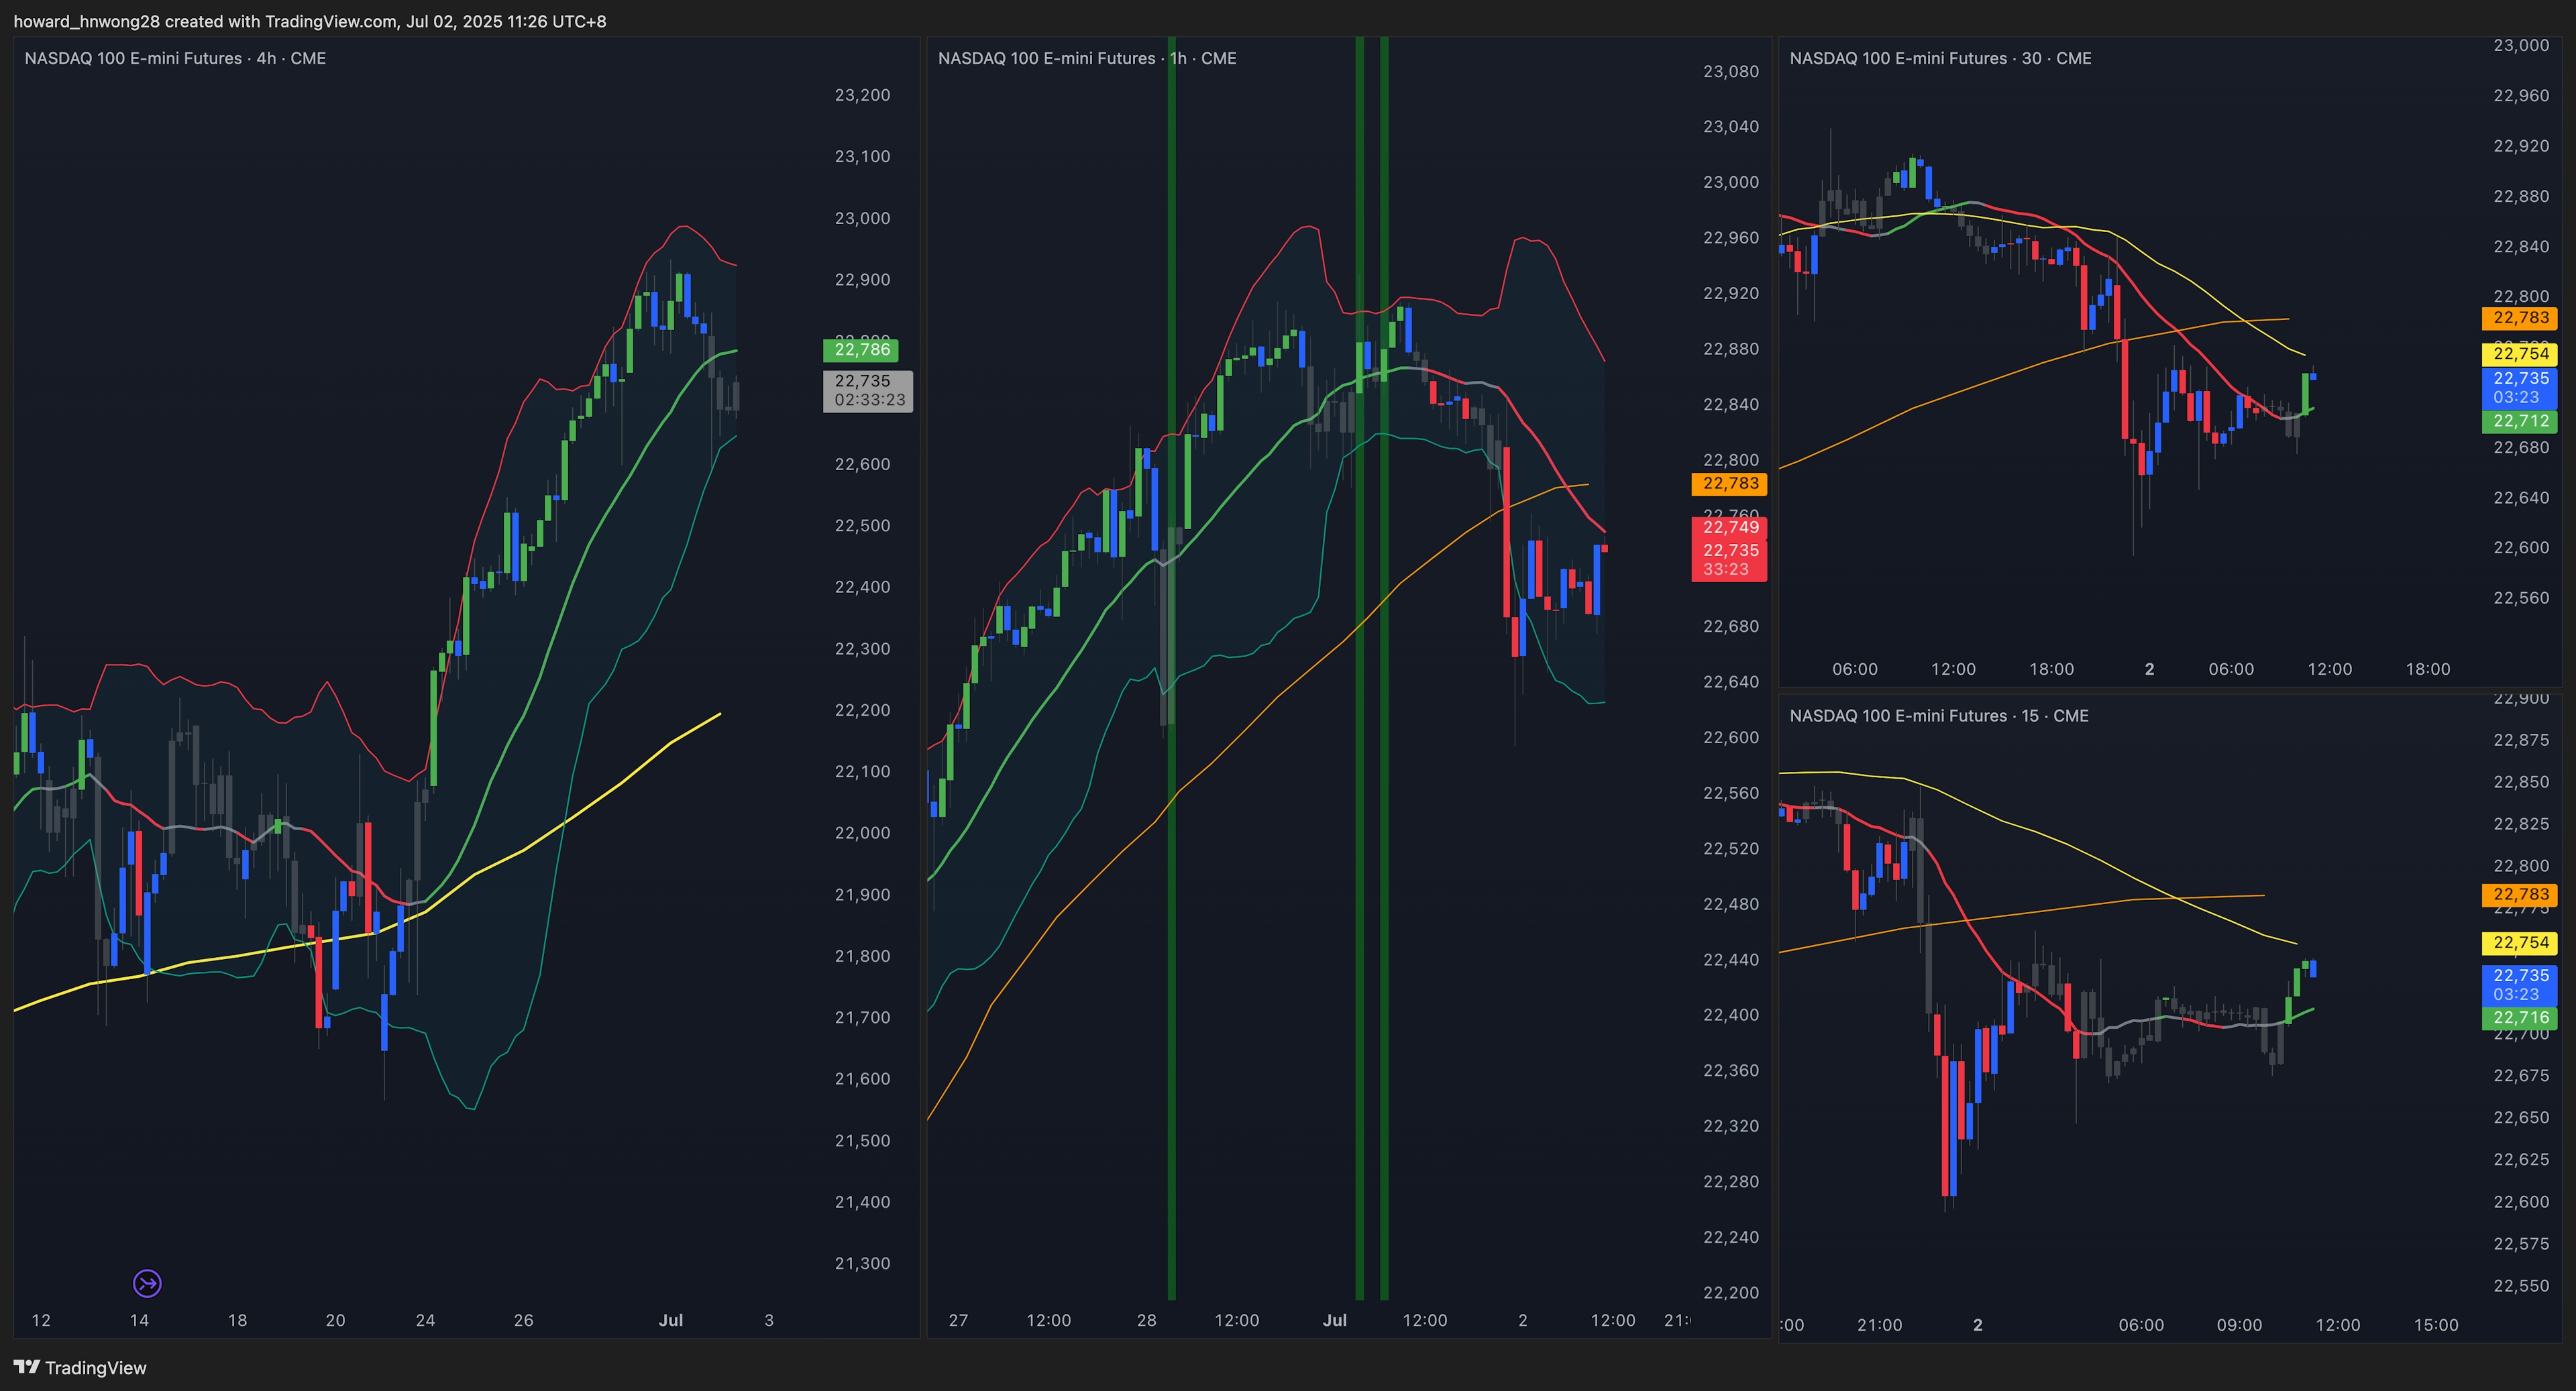Select the green 22,712 label on 30-minute chart
Screen dimensions: 2576x1391
(2520, 422)
